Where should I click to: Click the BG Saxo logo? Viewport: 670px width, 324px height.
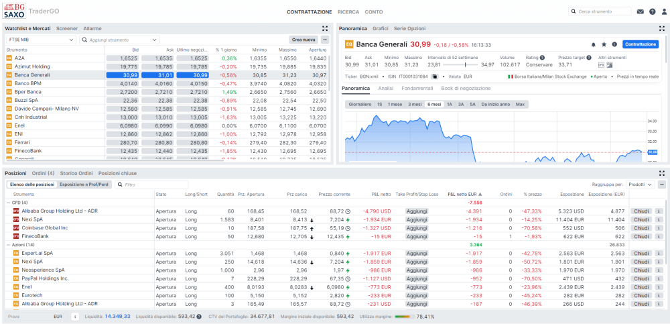14,10
